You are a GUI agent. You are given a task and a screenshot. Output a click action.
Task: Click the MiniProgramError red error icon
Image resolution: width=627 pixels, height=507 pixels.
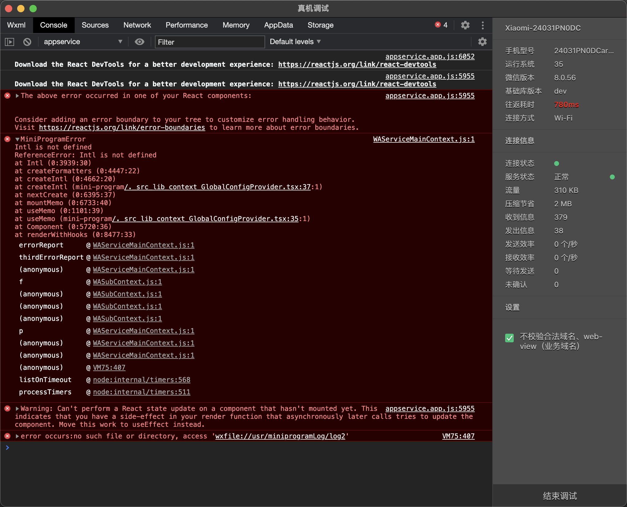[x=7, y=139]
